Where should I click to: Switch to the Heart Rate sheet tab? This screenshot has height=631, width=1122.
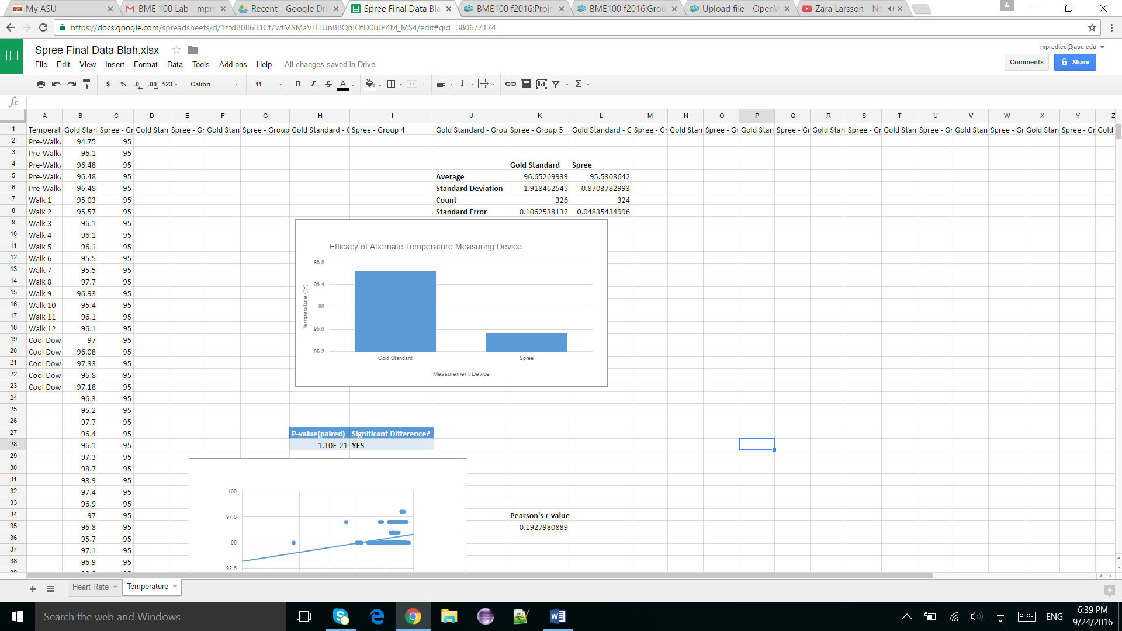[x=91, y=587]
